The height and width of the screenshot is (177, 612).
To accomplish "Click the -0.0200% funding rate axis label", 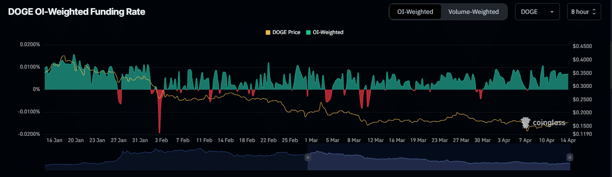I will coord(29,134).
